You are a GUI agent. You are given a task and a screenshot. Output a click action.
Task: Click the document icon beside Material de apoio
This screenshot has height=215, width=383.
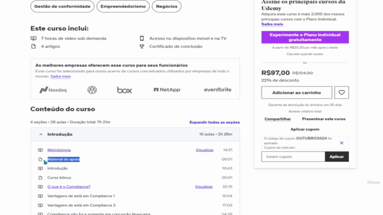click(40, 159)
